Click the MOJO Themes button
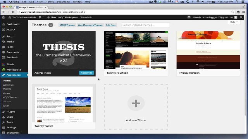The image size is (248, 139). tap(67, 25)
